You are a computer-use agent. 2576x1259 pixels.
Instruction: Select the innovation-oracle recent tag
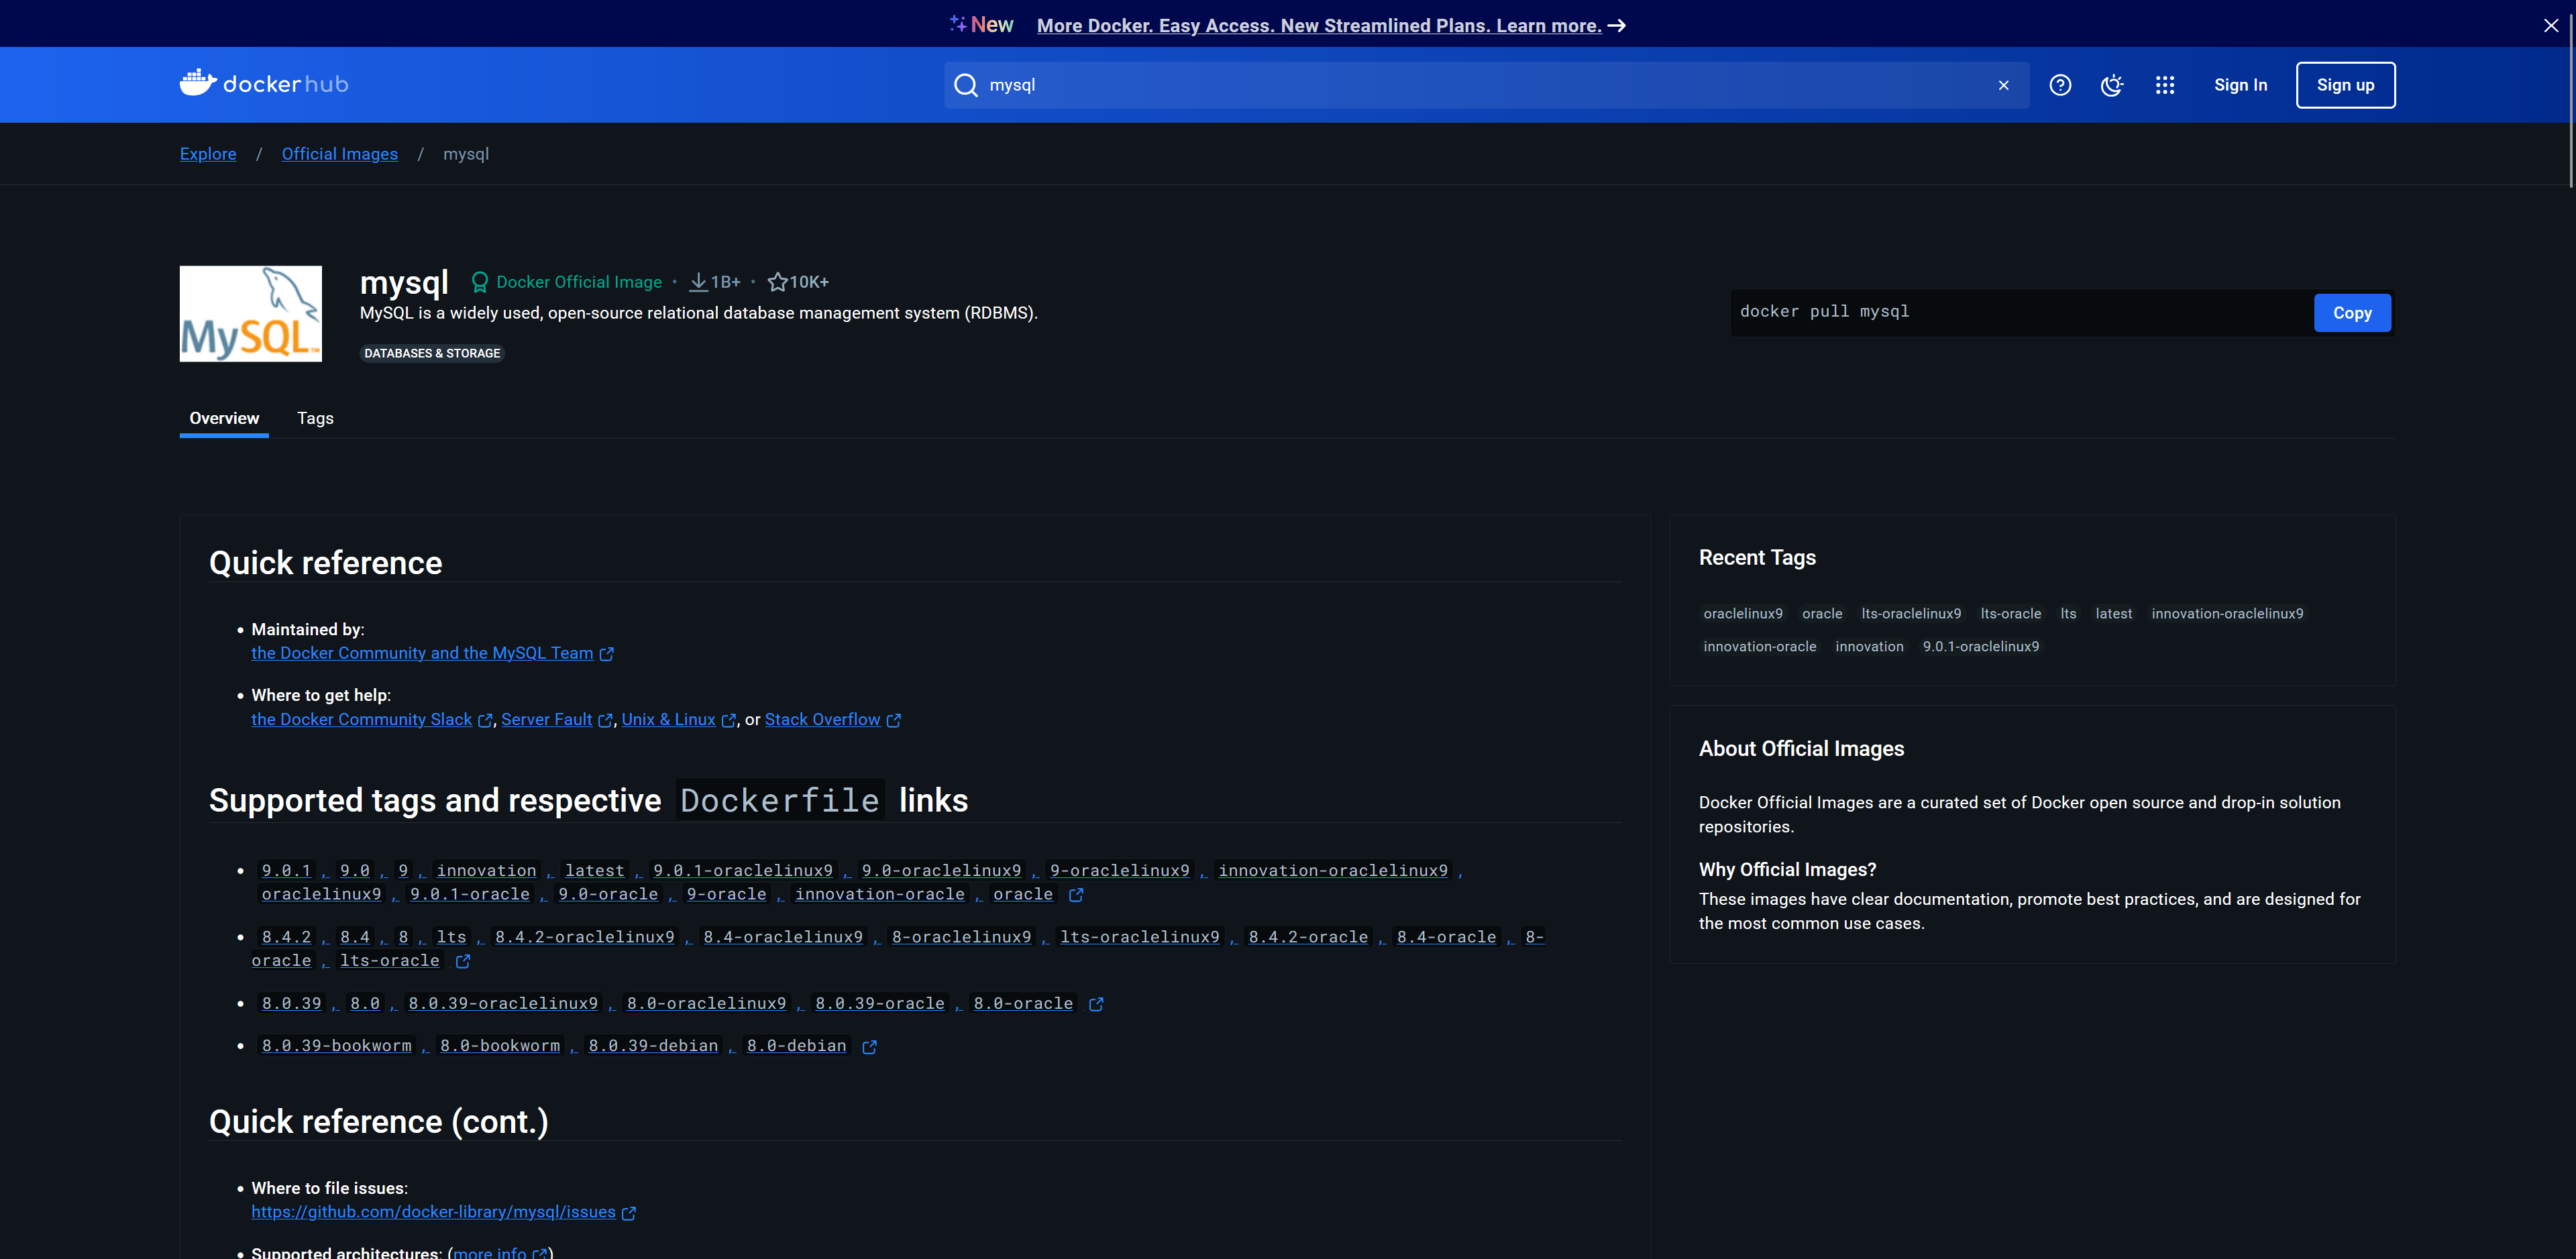[x=1760, y=647]
